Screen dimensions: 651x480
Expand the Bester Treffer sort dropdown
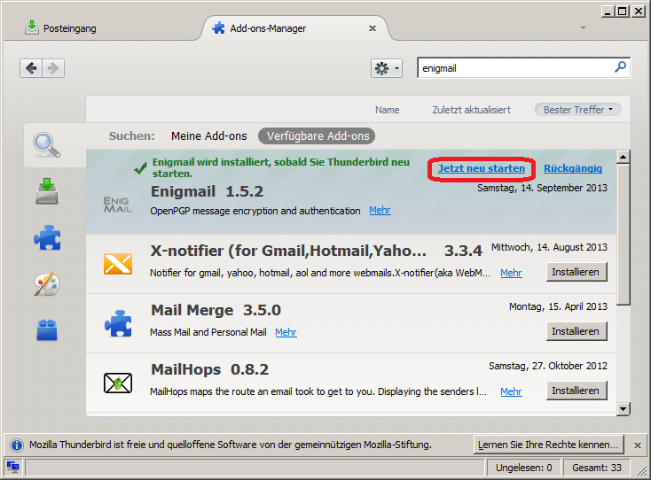pyautogui.click(x=577, y=110)
